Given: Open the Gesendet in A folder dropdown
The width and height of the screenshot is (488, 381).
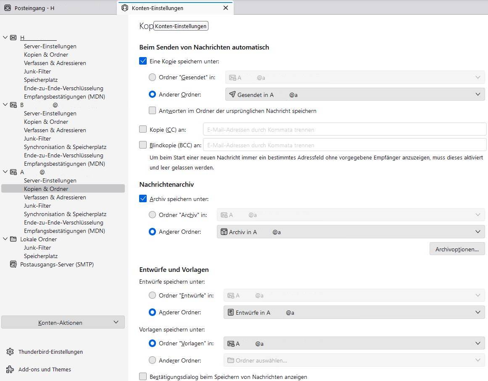Looking at the screenshot, I should 355,94.
